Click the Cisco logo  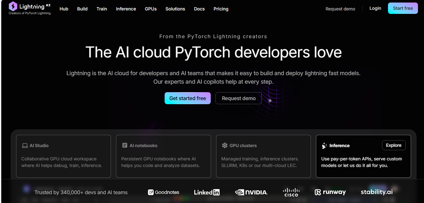[291, 192]
